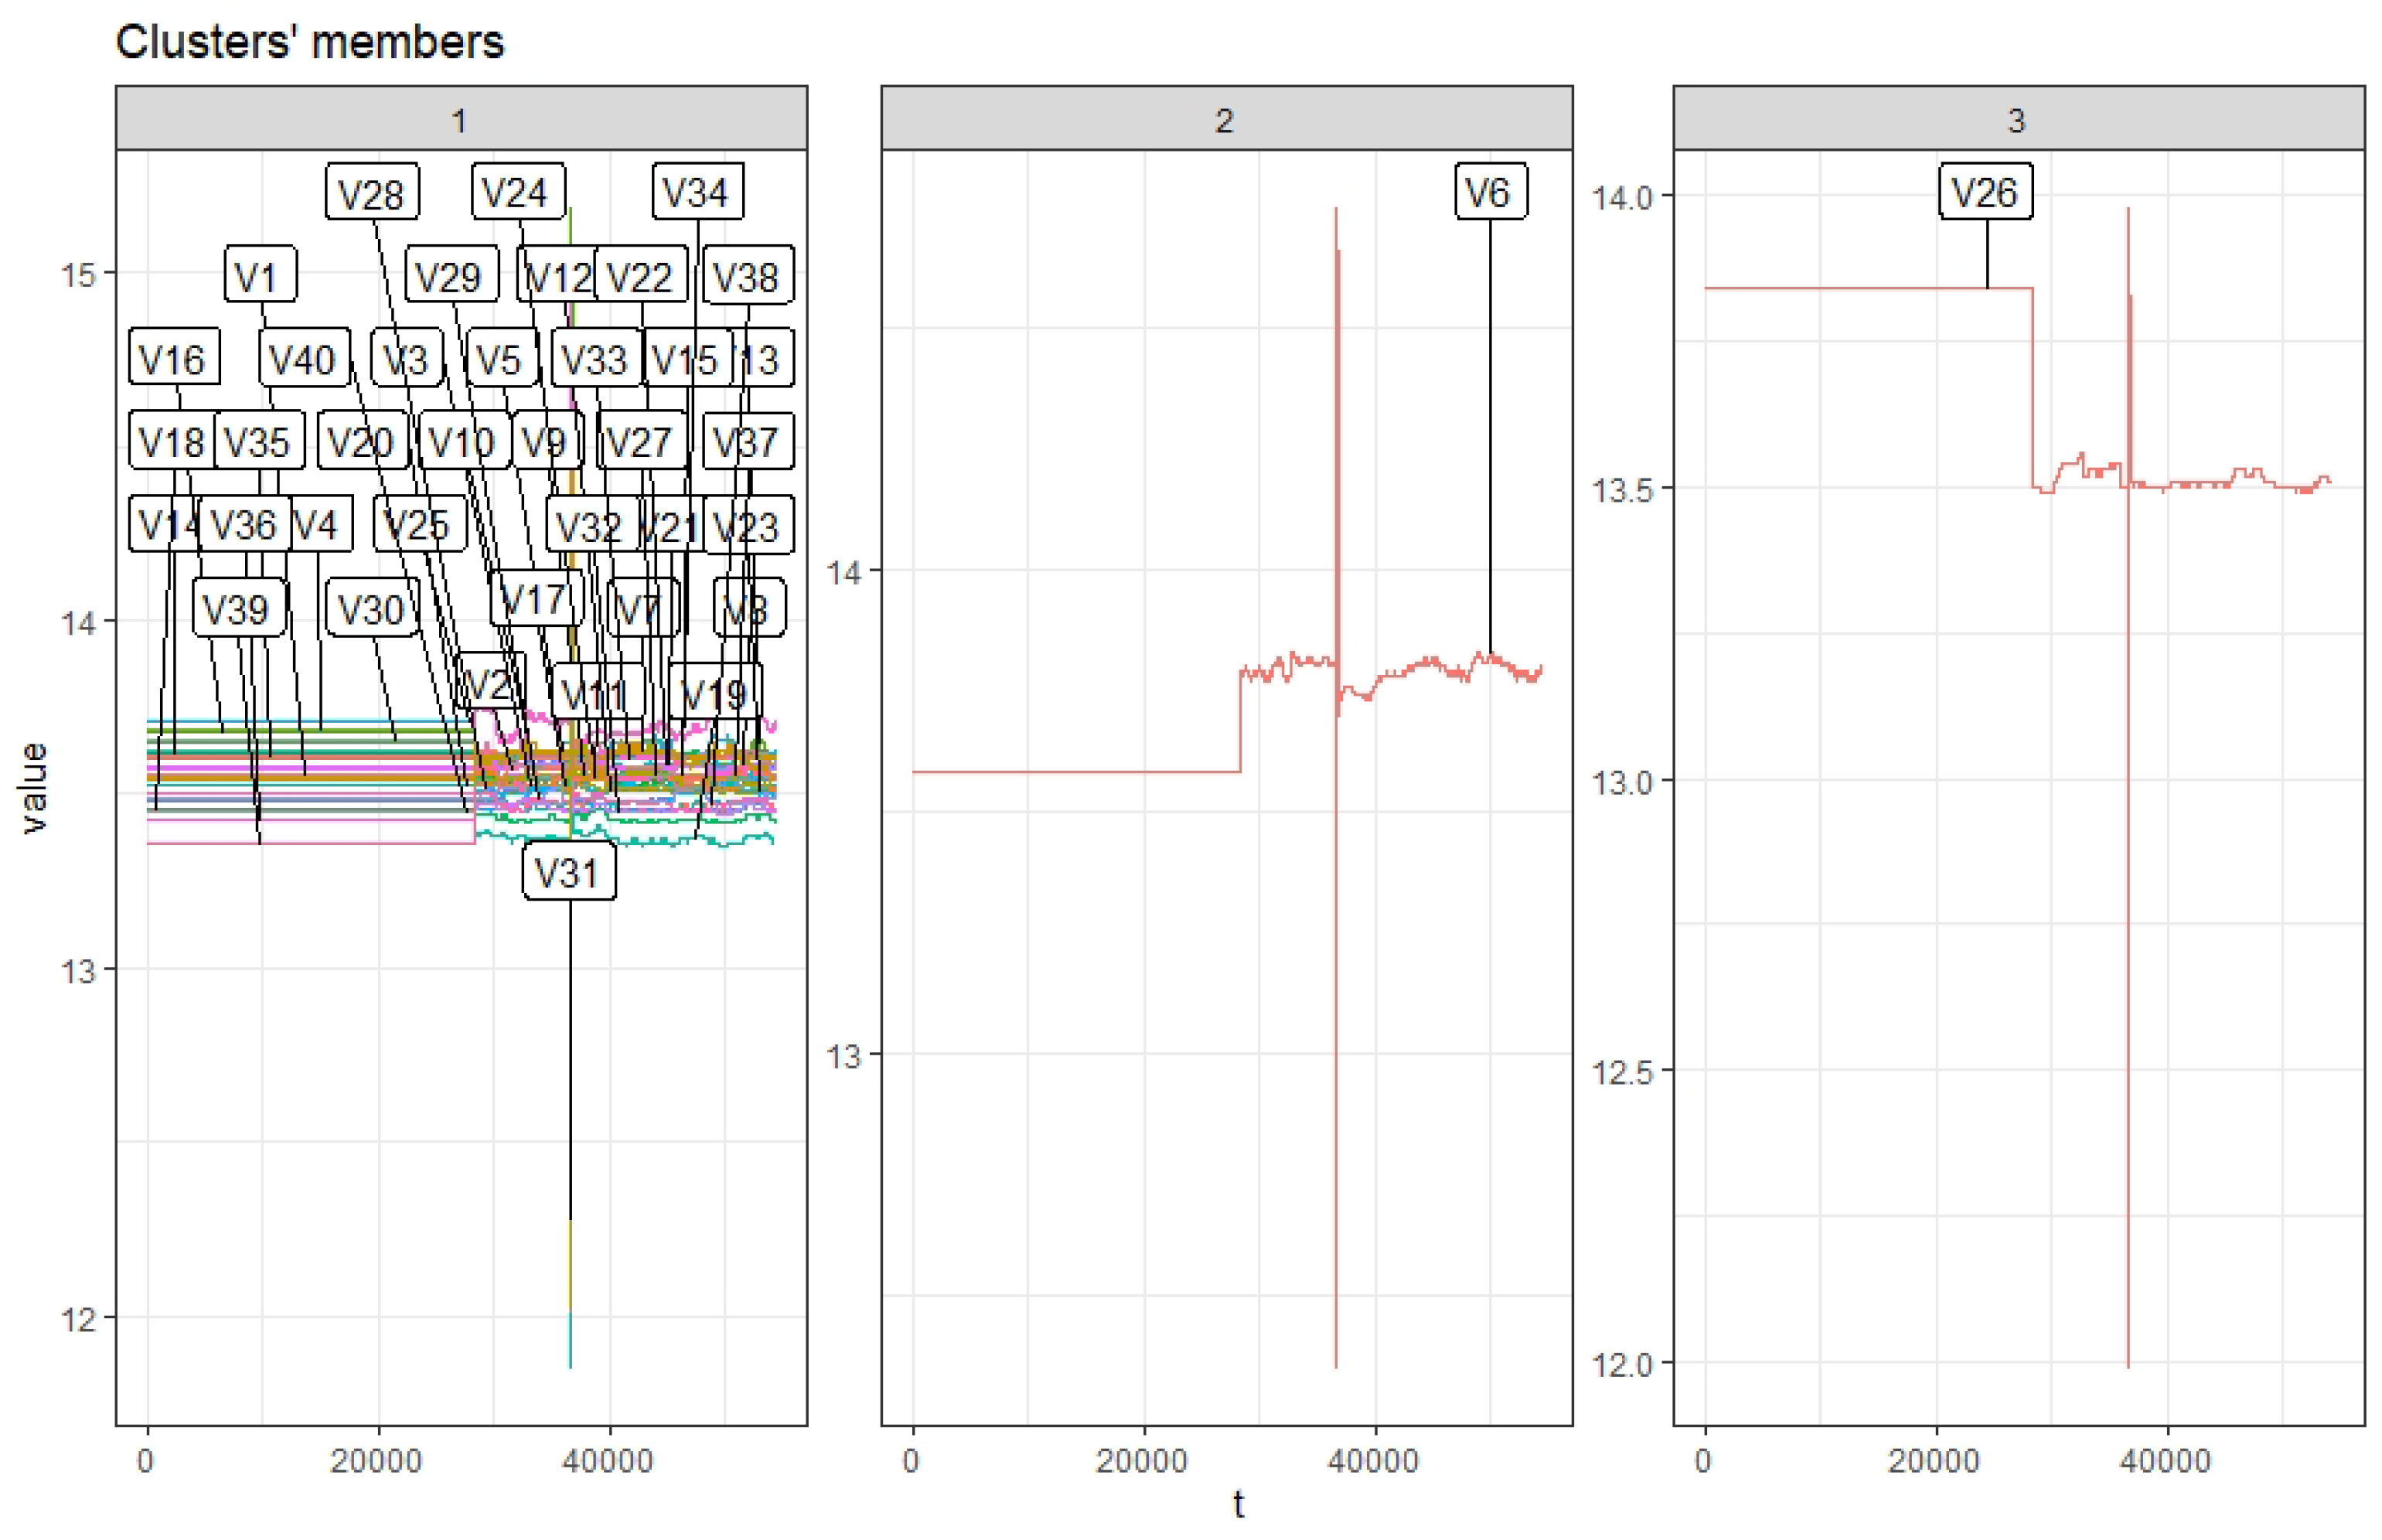Click the facet header labeled 1
This screenshot has width=2382, height=1540.
(460, 120)
